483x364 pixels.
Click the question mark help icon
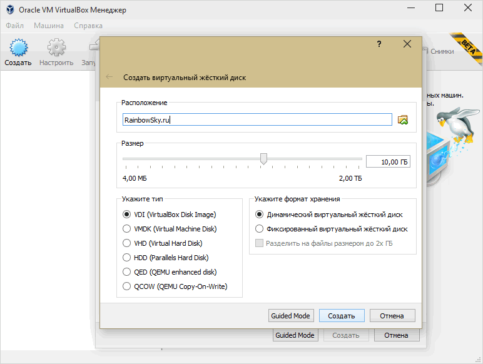[x=379, y=44]
